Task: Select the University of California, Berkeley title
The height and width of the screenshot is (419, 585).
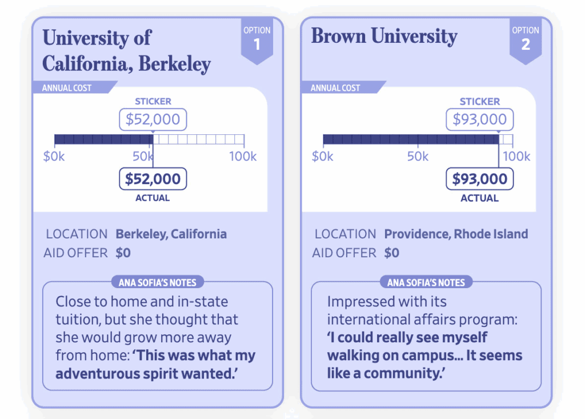Action: click(x=126, y=51)
